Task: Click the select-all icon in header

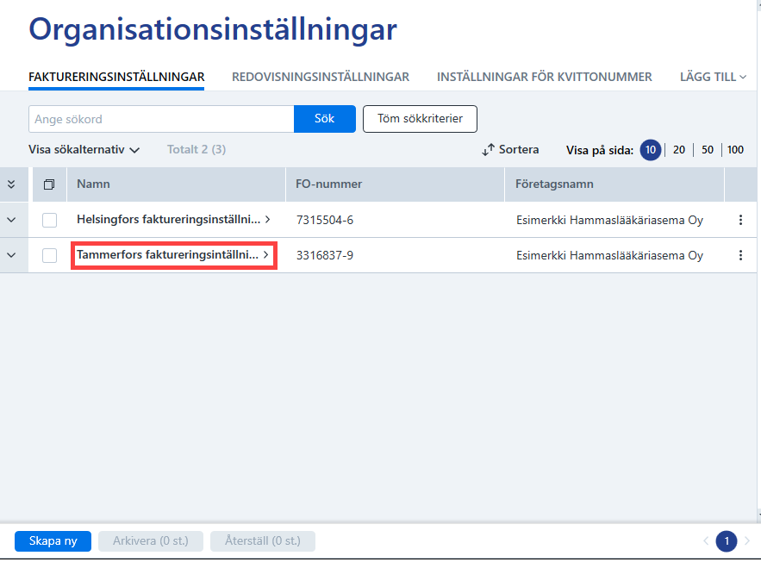Action: [x=49, y=184]
